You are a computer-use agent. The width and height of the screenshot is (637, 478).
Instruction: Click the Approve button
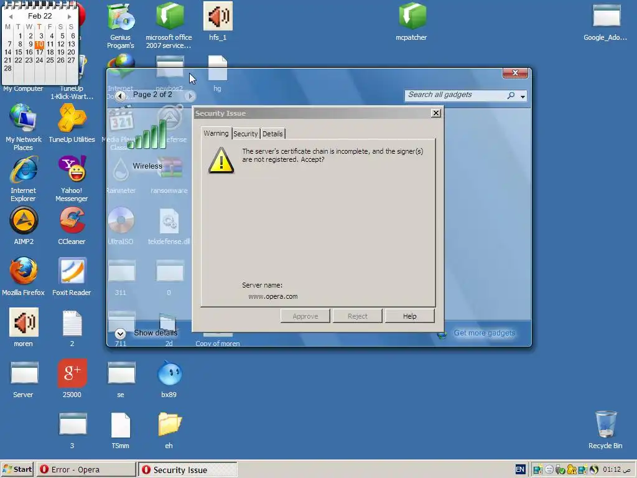[305, 316]
